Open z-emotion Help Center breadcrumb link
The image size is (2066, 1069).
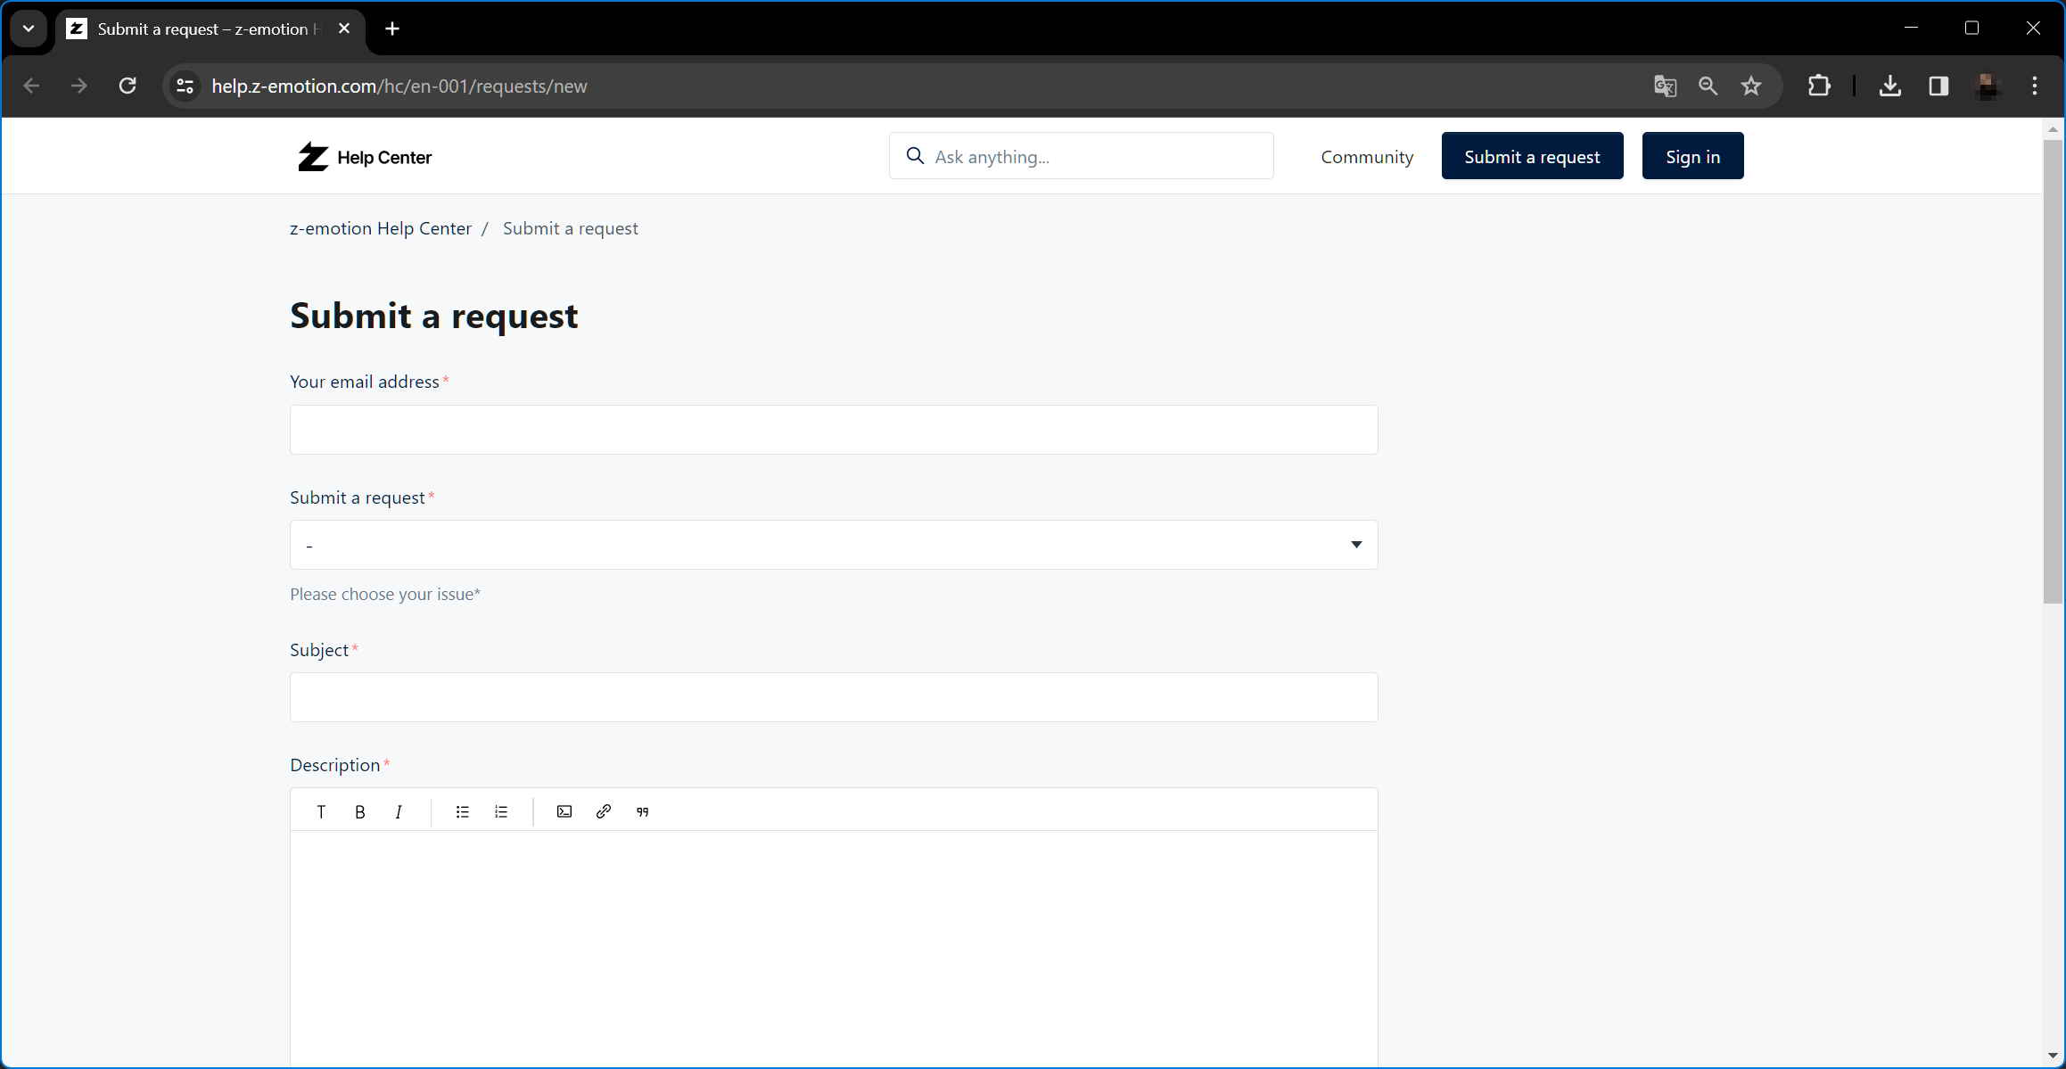pyautogui.click(x=381, y=228)
